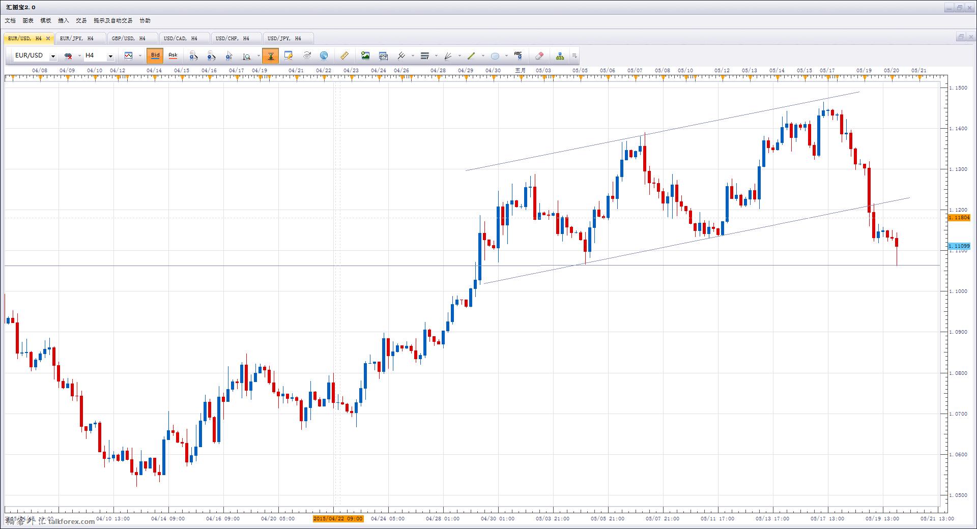The width and height of the screenshot is (977, 529).
Task: Select the ruler measure tool
Action: coord(344,56)
